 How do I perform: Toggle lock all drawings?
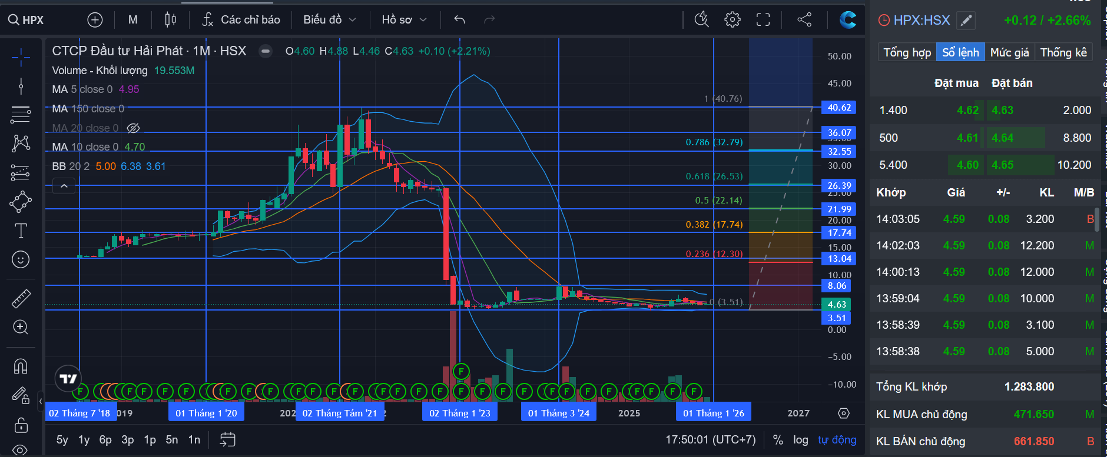pos(21,425)
